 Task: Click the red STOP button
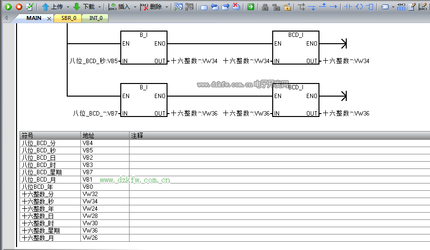(x=19, y=7)
